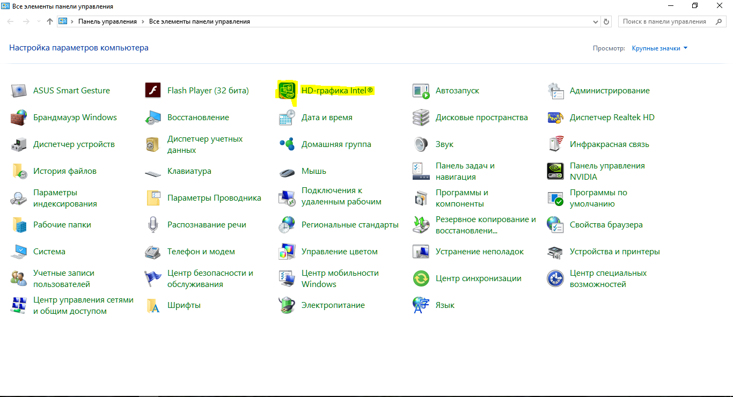Image resolution: width=733 pixels, height=397 pixels.
Task: Open the Дисковые пространства icon
Action: (421, 117)
